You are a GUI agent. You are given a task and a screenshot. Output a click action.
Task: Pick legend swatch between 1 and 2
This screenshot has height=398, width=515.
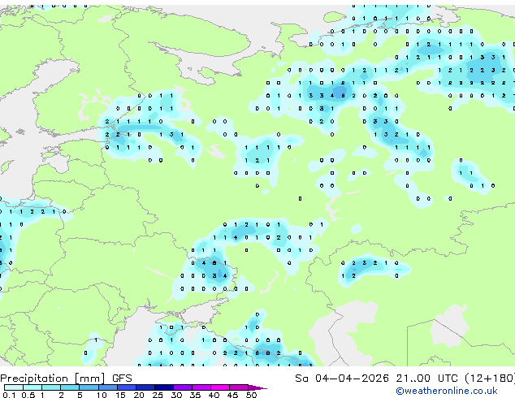click(x=51, y=387)
